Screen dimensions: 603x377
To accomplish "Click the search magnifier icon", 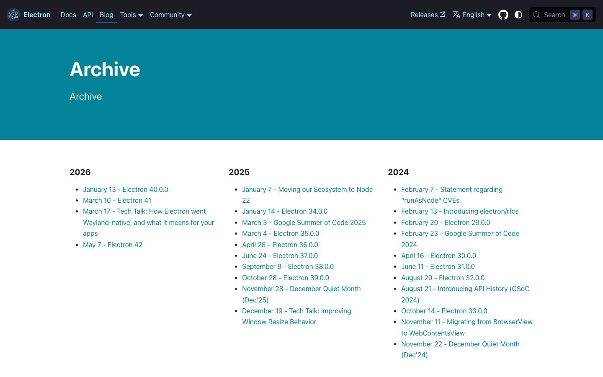I will tap(536, 15).
